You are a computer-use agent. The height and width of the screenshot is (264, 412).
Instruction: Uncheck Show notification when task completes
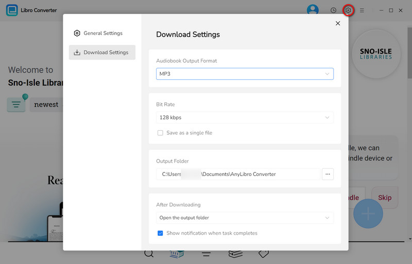click(x=160, y=233)
